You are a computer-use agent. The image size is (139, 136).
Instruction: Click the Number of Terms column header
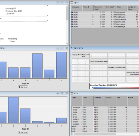[133, 8]
